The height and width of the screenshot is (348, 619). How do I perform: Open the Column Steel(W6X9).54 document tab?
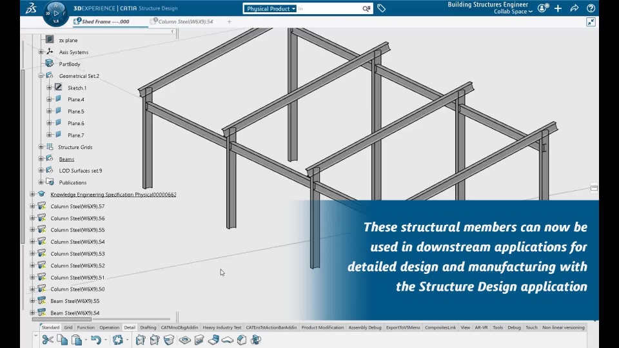pos(182,22)
